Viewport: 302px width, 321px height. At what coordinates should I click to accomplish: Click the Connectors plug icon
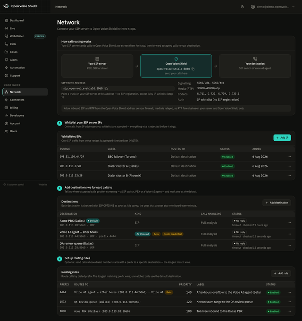click(x=6, y=100)
